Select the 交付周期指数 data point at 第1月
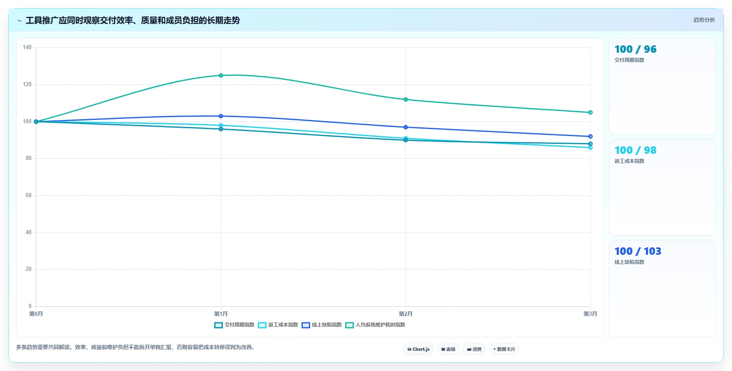Viewport: 732px width, 371px height. 221,129
